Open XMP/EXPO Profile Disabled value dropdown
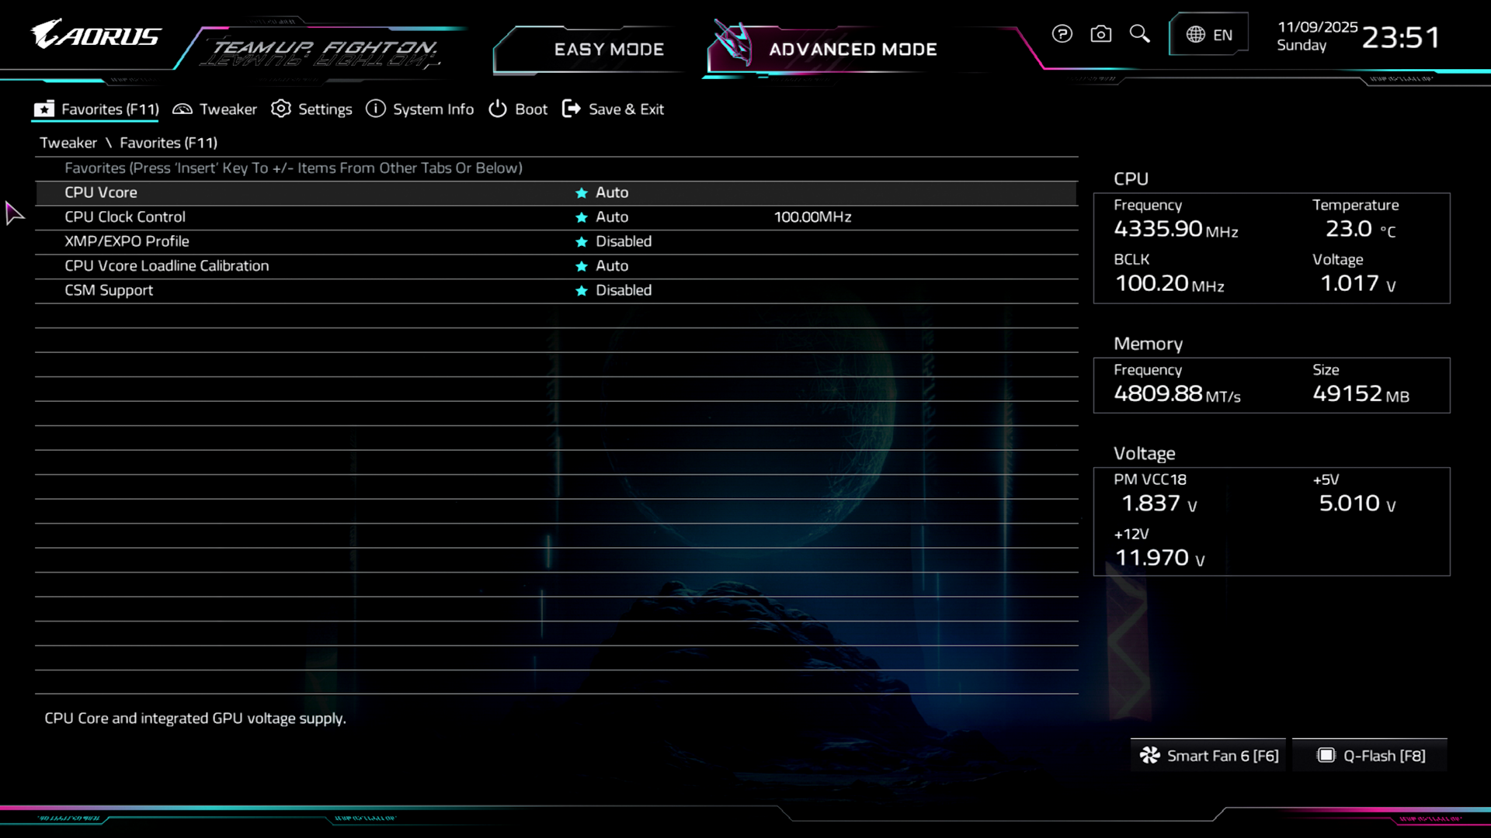This screenshot has width=1491, height=838. click(x=623, y=241)
